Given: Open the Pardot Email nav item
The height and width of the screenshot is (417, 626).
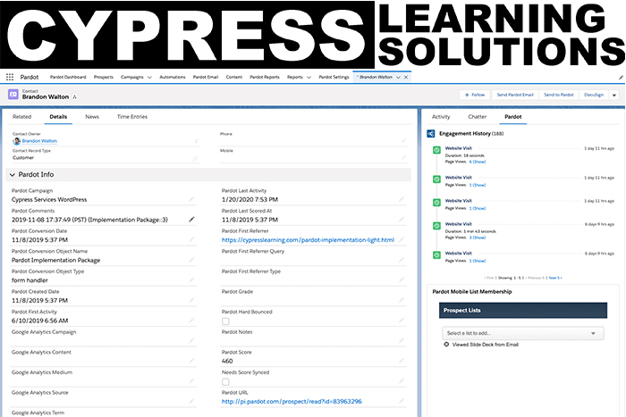Looking at the screenshot, I should coord(206,78).
